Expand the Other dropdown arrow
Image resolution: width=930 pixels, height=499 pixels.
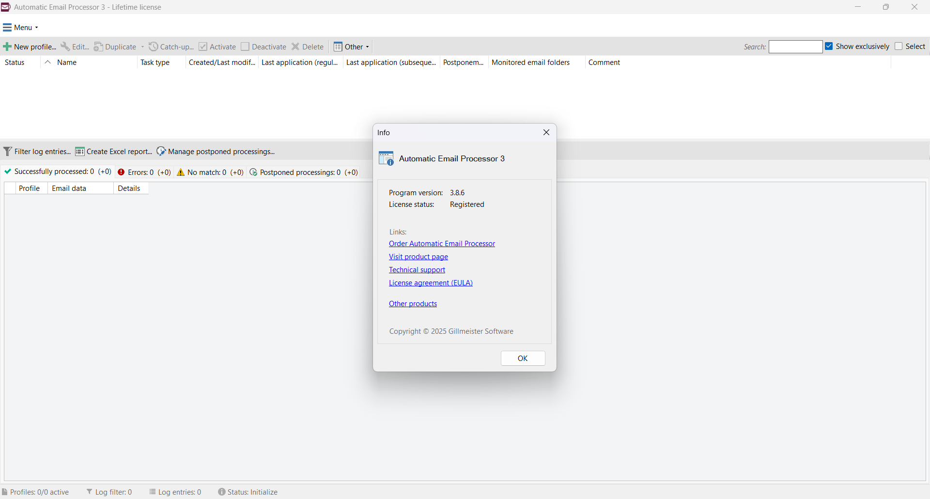pos(368,47)
